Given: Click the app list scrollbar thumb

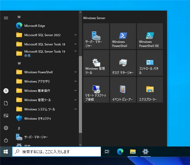Looking at the screenshot, I should click(80, 95).
